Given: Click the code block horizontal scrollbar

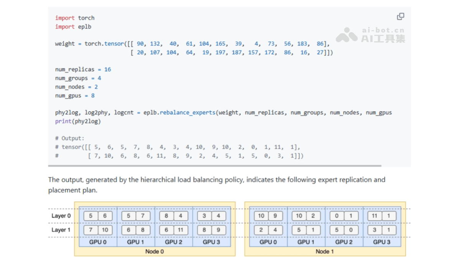Looking at the screenshot, I should [x=215, y=166].
